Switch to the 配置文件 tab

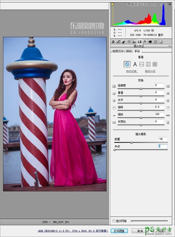[x=118, y=51]
